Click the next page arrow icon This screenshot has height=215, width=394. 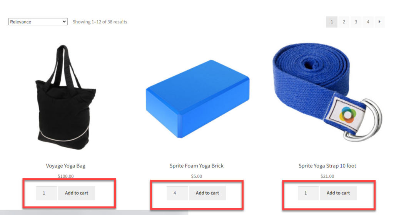(379, 22)
